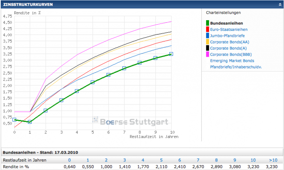Click the yield value 2,670
Viewport: 284px width, 170px height.
(x=198, y=167)
